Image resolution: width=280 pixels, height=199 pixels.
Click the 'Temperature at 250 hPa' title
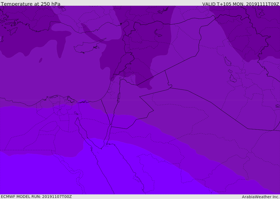(31, 4)
